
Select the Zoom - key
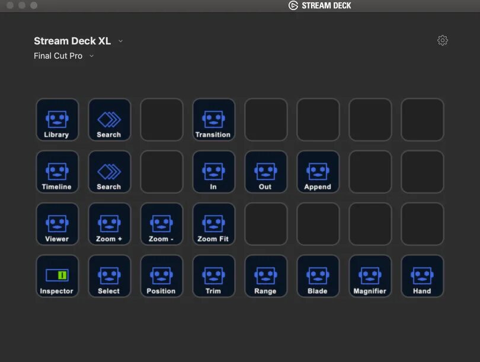click(162, 224)
